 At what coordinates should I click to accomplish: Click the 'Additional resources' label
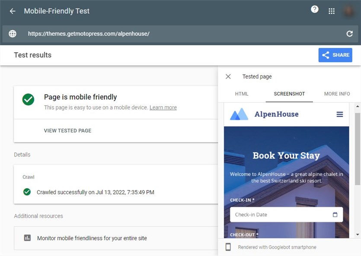(x=38, y=216)
